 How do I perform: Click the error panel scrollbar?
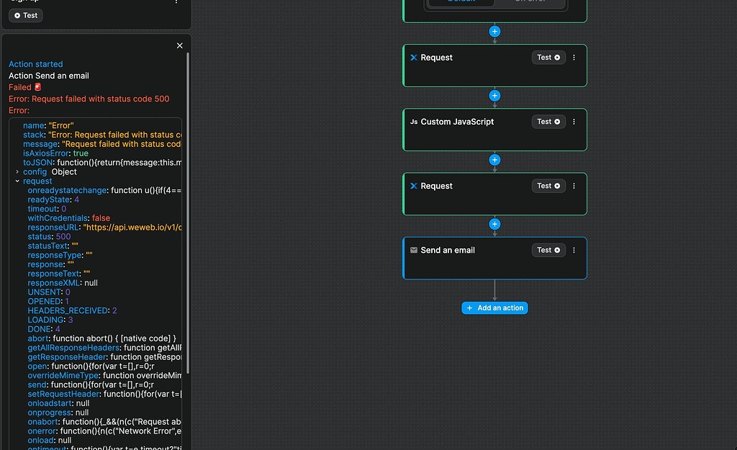pos(188,216)
